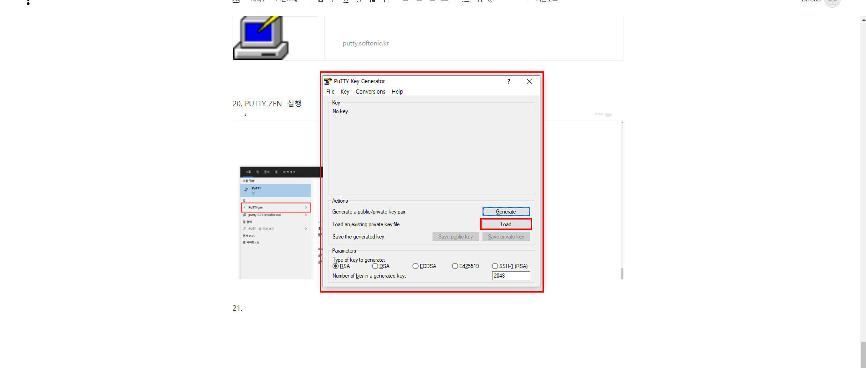Click the embedded image's inner scrollbar thumb
Viewport: 866px width, 368px height.
[x=622, y=274]
